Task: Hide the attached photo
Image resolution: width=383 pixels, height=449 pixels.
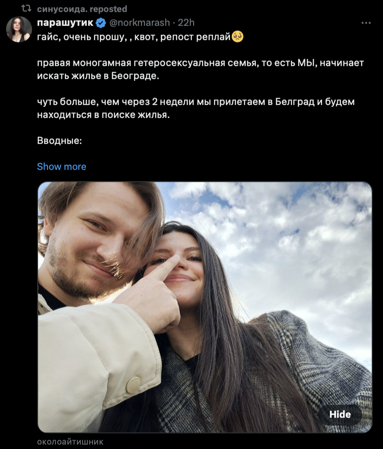Action: tap(340, 414)
